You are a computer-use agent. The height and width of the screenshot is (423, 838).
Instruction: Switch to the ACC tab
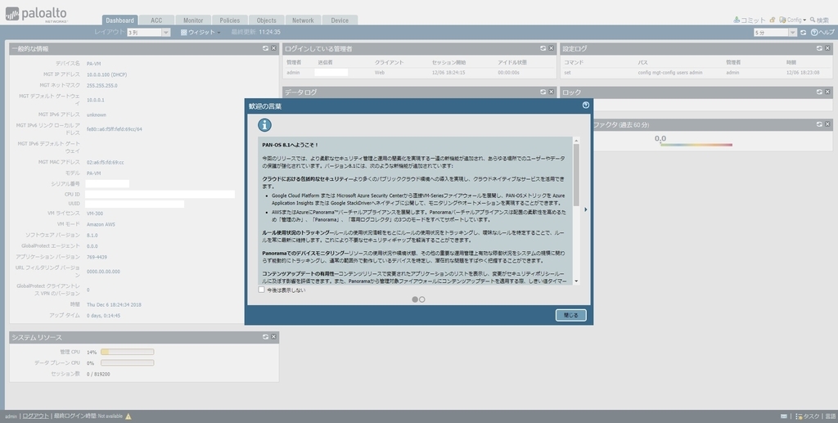pos(156,20)
